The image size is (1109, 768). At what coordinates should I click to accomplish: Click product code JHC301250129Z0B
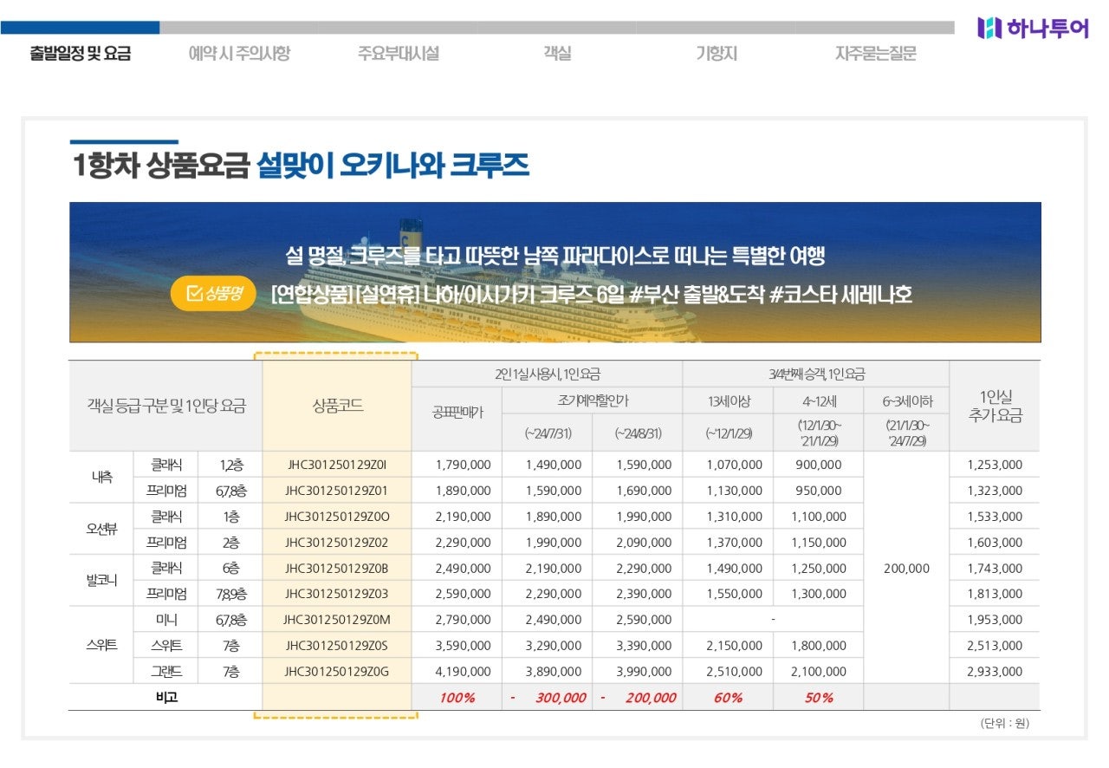pos(337,569)
